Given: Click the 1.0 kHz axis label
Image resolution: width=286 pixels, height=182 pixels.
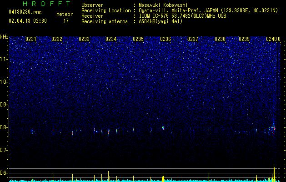Looking at the screenshot, I should point(4,82).
